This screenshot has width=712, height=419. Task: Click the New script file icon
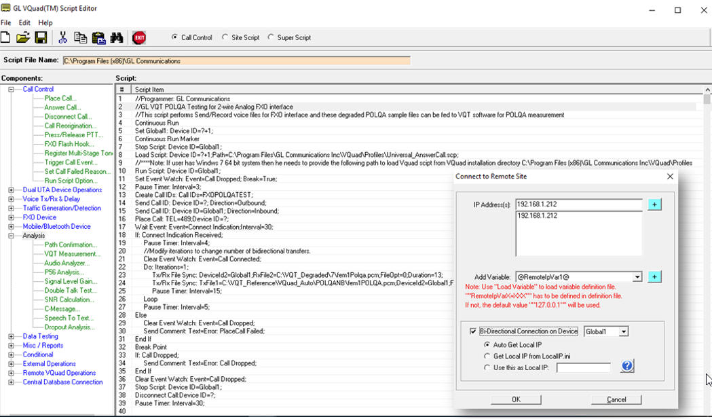5,37
